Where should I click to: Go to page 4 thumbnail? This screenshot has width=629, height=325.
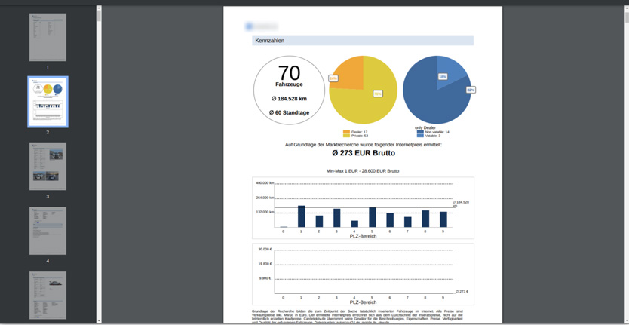[48, 231]
